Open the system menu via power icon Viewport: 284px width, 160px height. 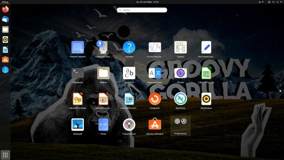tap(278, 2)
